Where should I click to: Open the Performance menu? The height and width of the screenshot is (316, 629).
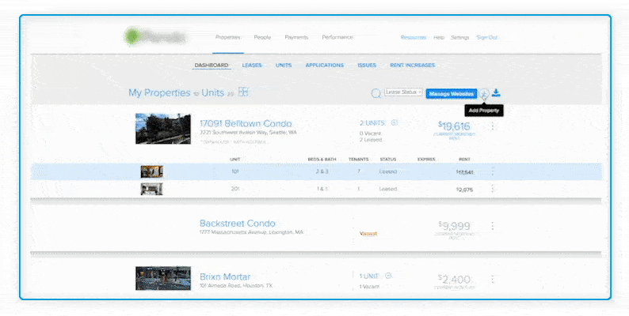(x=337, y=37)
